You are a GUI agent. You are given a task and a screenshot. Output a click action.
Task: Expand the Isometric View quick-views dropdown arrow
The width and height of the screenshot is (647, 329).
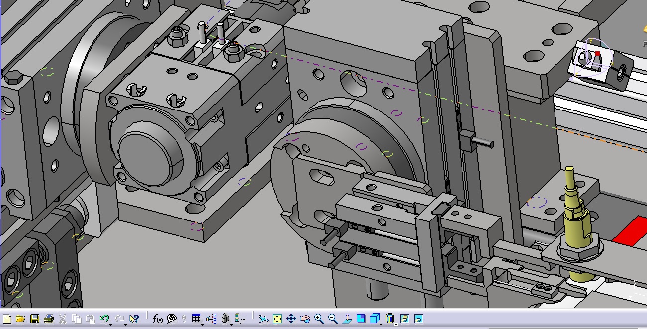coord(381,325)
